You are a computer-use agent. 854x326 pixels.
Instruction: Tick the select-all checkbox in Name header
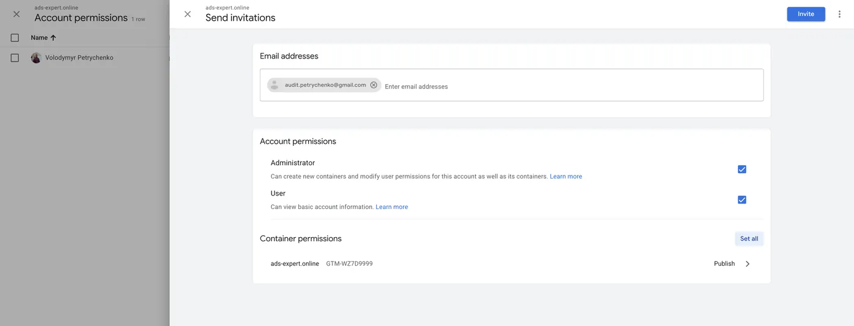pos(15,38)
